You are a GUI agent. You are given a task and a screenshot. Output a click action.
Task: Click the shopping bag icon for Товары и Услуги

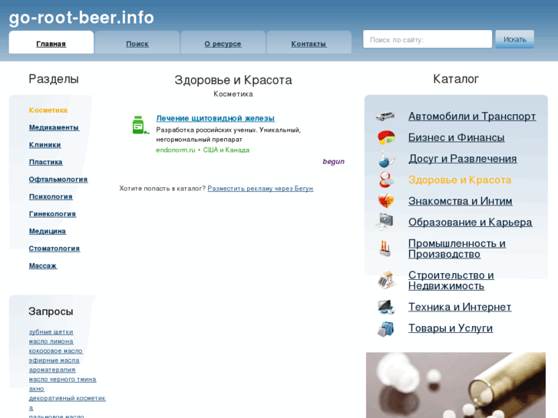click(x=386, y=328)
